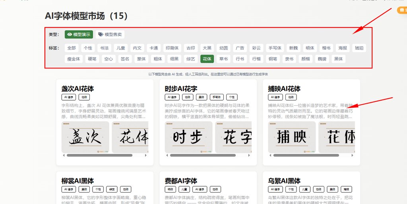Click the 手写体 tag on 时步AI花字 card
This screenshot has height=204, width=407.
coord(217,97)
